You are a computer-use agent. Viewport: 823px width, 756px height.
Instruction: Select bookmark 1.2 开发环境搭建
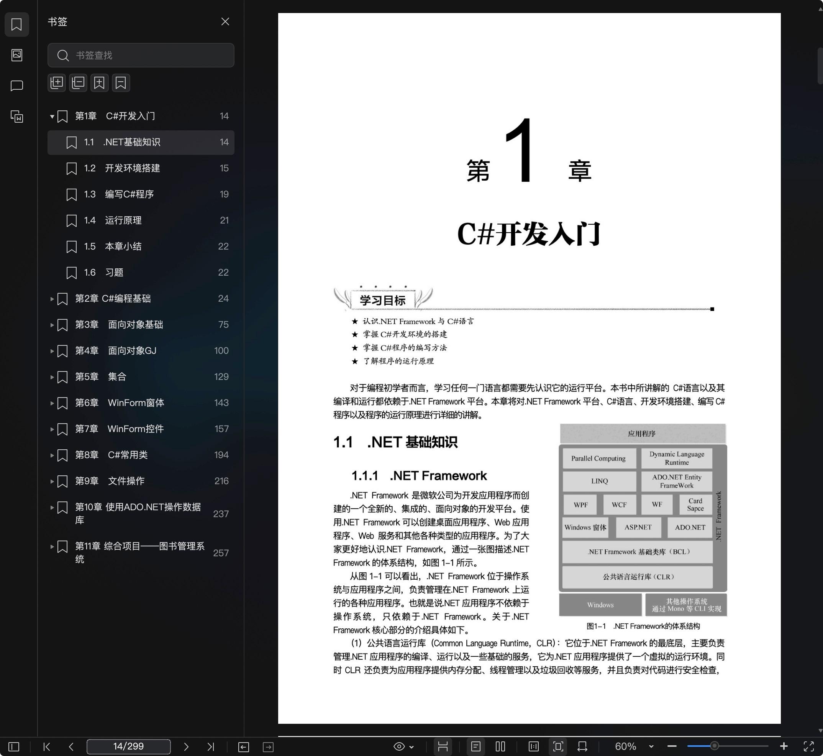[141, 168]
